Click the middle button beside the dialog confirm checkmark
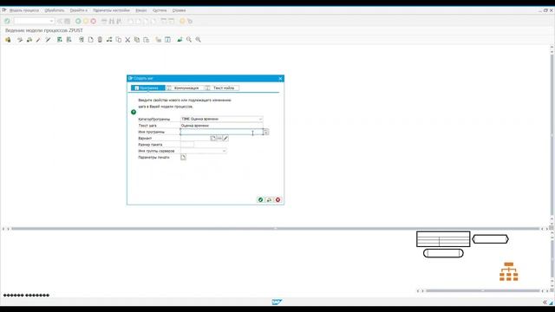555x312 pixels. pyautogui.click(x=270, y=200)
